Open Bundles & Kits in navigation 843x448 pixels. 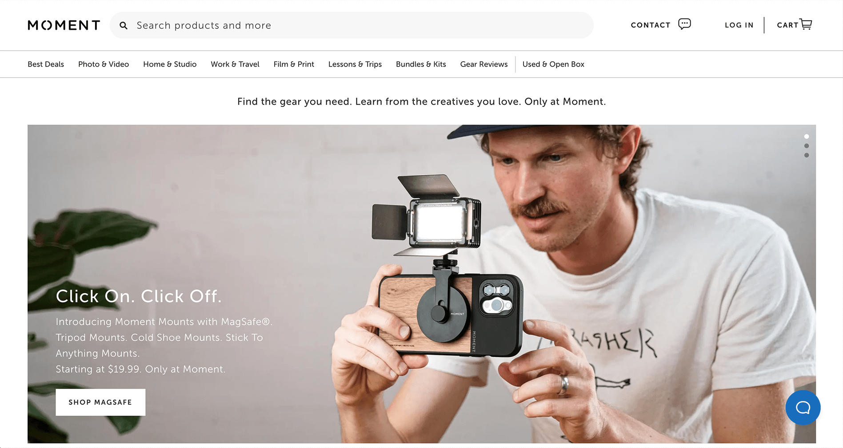click(x=421, y=64)
